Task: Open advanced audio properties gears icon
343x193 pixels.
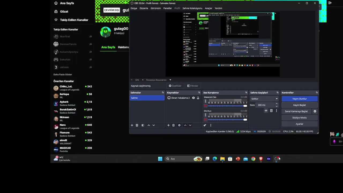Action: tap(205, 125)
